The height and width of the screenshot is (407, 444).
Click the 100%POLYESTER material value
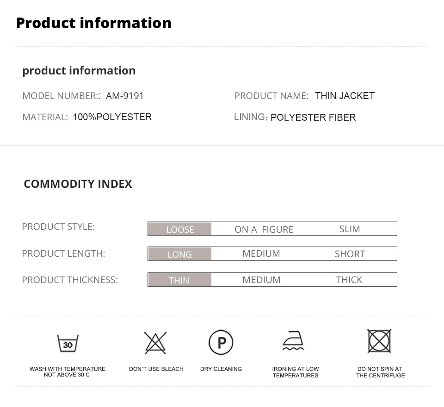coord(112,117)
